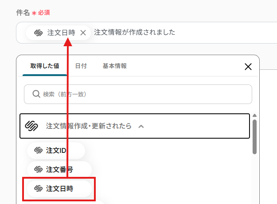Insert the 注文ID value chip
Viewport: 277px width, 204px height.
pyautogui.click(x=56, y=151)
